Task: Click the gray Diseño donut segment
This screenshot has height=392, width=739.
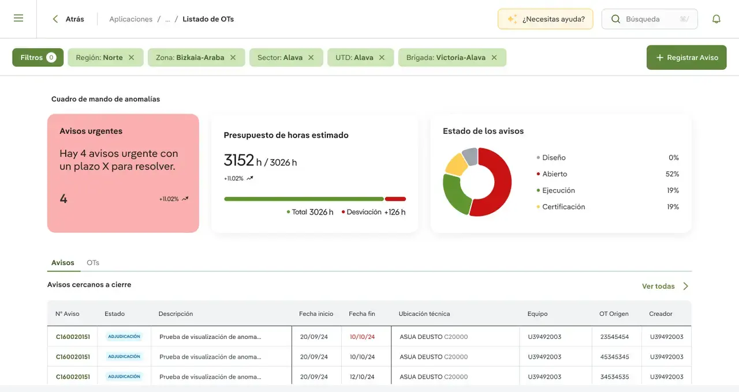Action: point(471,156)
